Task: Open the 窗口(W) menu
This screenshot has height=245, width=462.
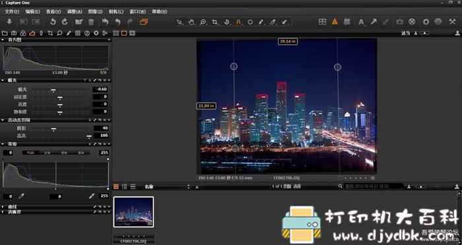Action: [137, 11]
